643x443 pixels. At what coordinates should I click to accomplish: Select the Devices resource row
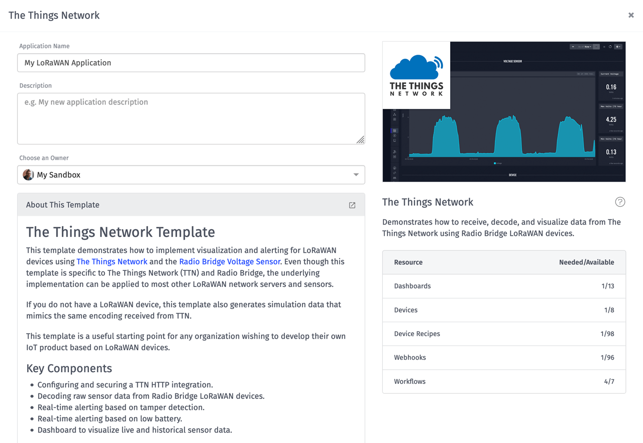504,310
